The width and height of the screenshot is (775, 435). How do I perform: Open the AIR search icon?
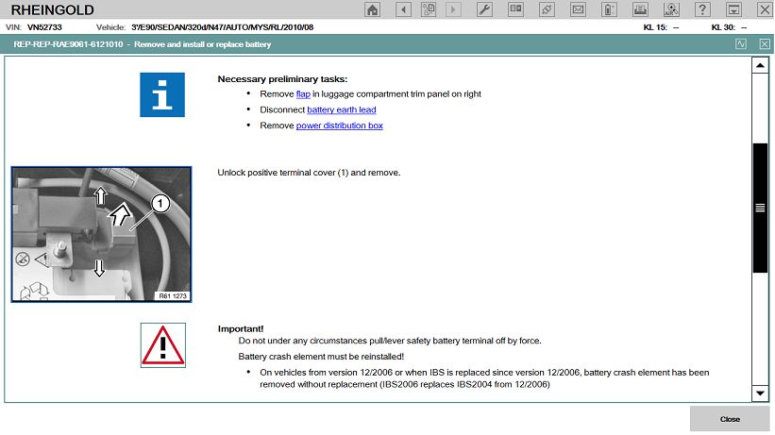click(671, 9)
